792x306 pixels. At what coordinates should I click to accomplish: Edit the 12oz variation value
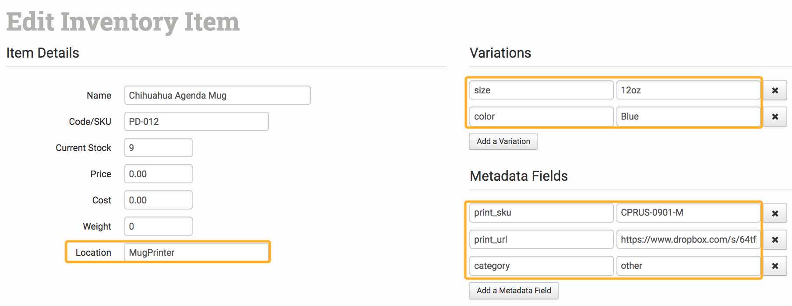coord(688,90)
